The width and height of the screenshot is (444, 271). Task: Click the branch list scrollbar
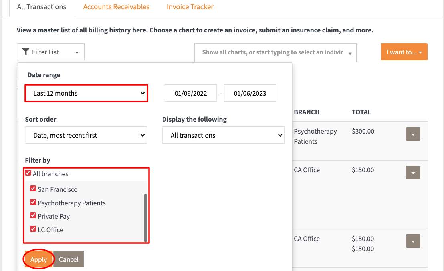pyautogui.click(x=145, y=218)
